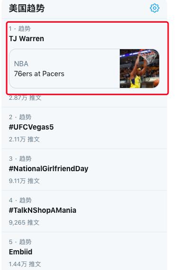Open the trends settings gear icon
The image size is (180, 270).
click(154, 8)
